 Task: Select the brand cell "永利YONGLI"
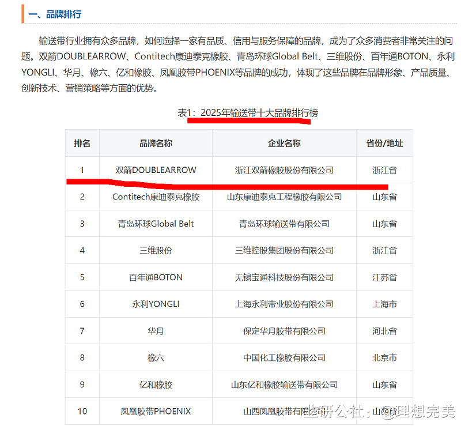[156, 304]
